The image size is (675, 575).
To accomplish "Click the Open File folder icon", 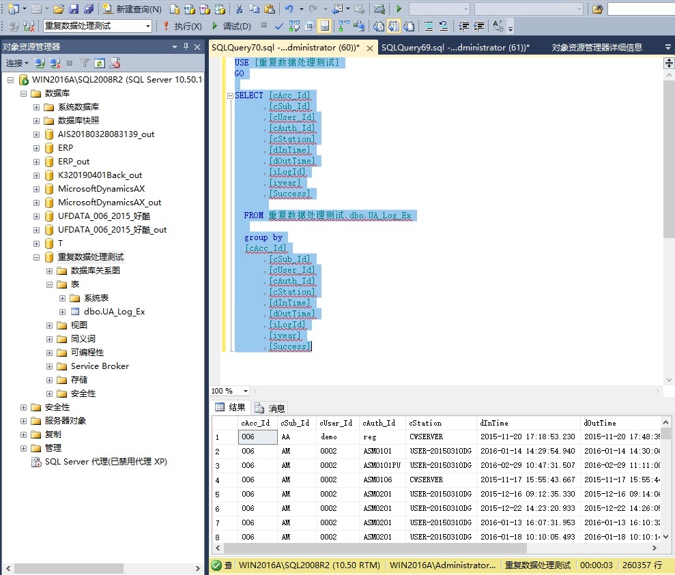I will coord(59,10).
